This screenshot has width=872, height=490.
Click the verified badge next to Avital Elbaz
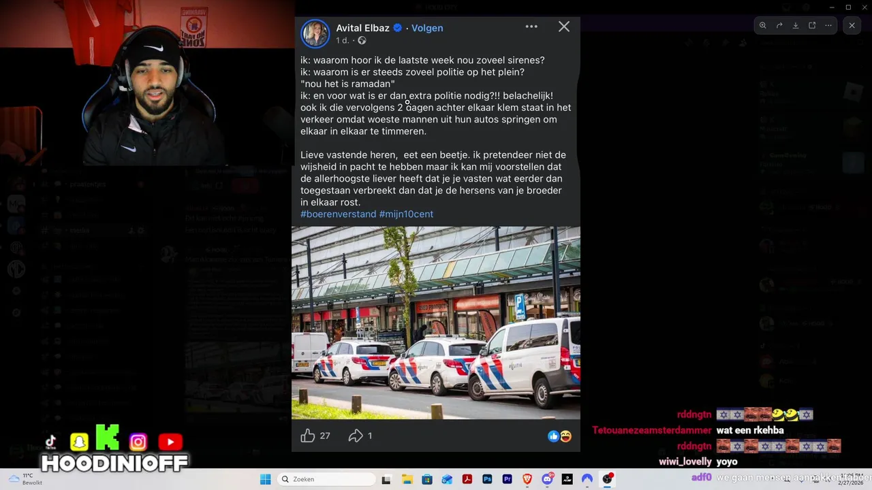pos(398,28)
